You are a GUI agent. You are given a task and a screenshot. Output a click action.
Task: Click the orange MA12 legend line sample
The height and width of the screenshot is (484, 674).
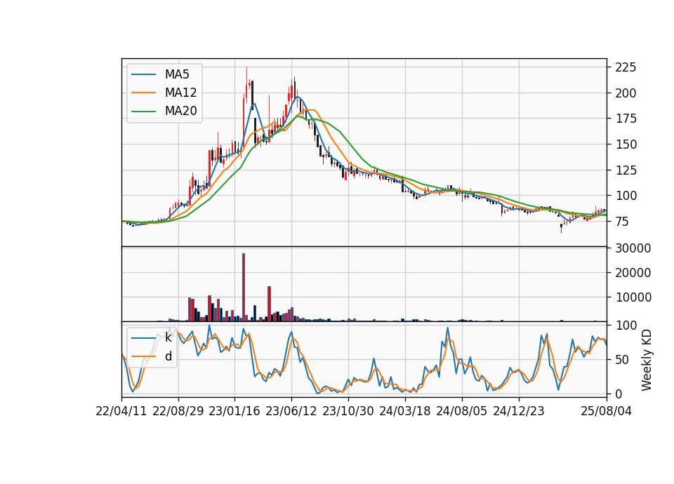(143, 93)
